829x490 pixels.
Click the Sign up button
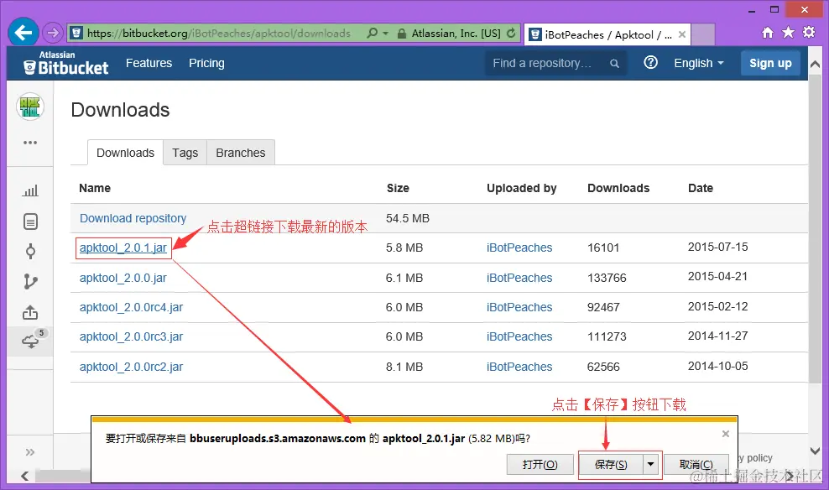770,63
